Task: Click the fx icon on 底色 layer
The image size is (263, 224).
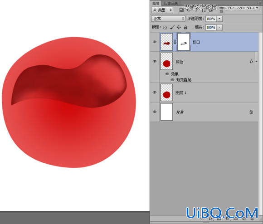Action: coord(252,61)
